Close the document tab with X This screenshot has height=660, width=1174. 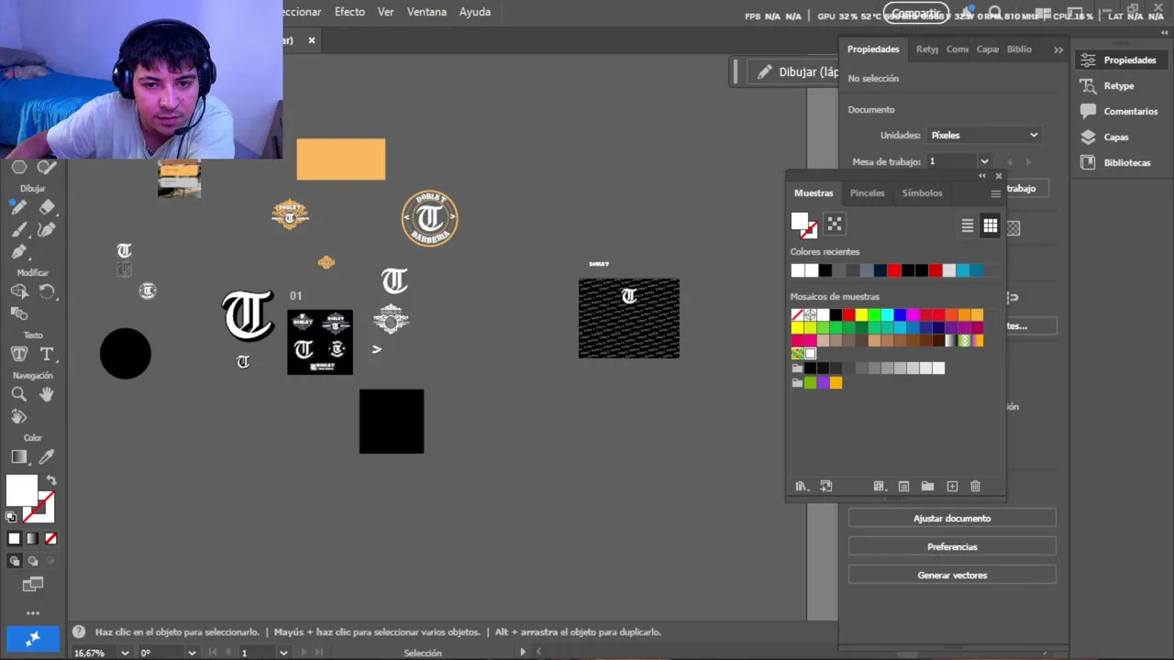pyautogui.click(x=311, y=40)
